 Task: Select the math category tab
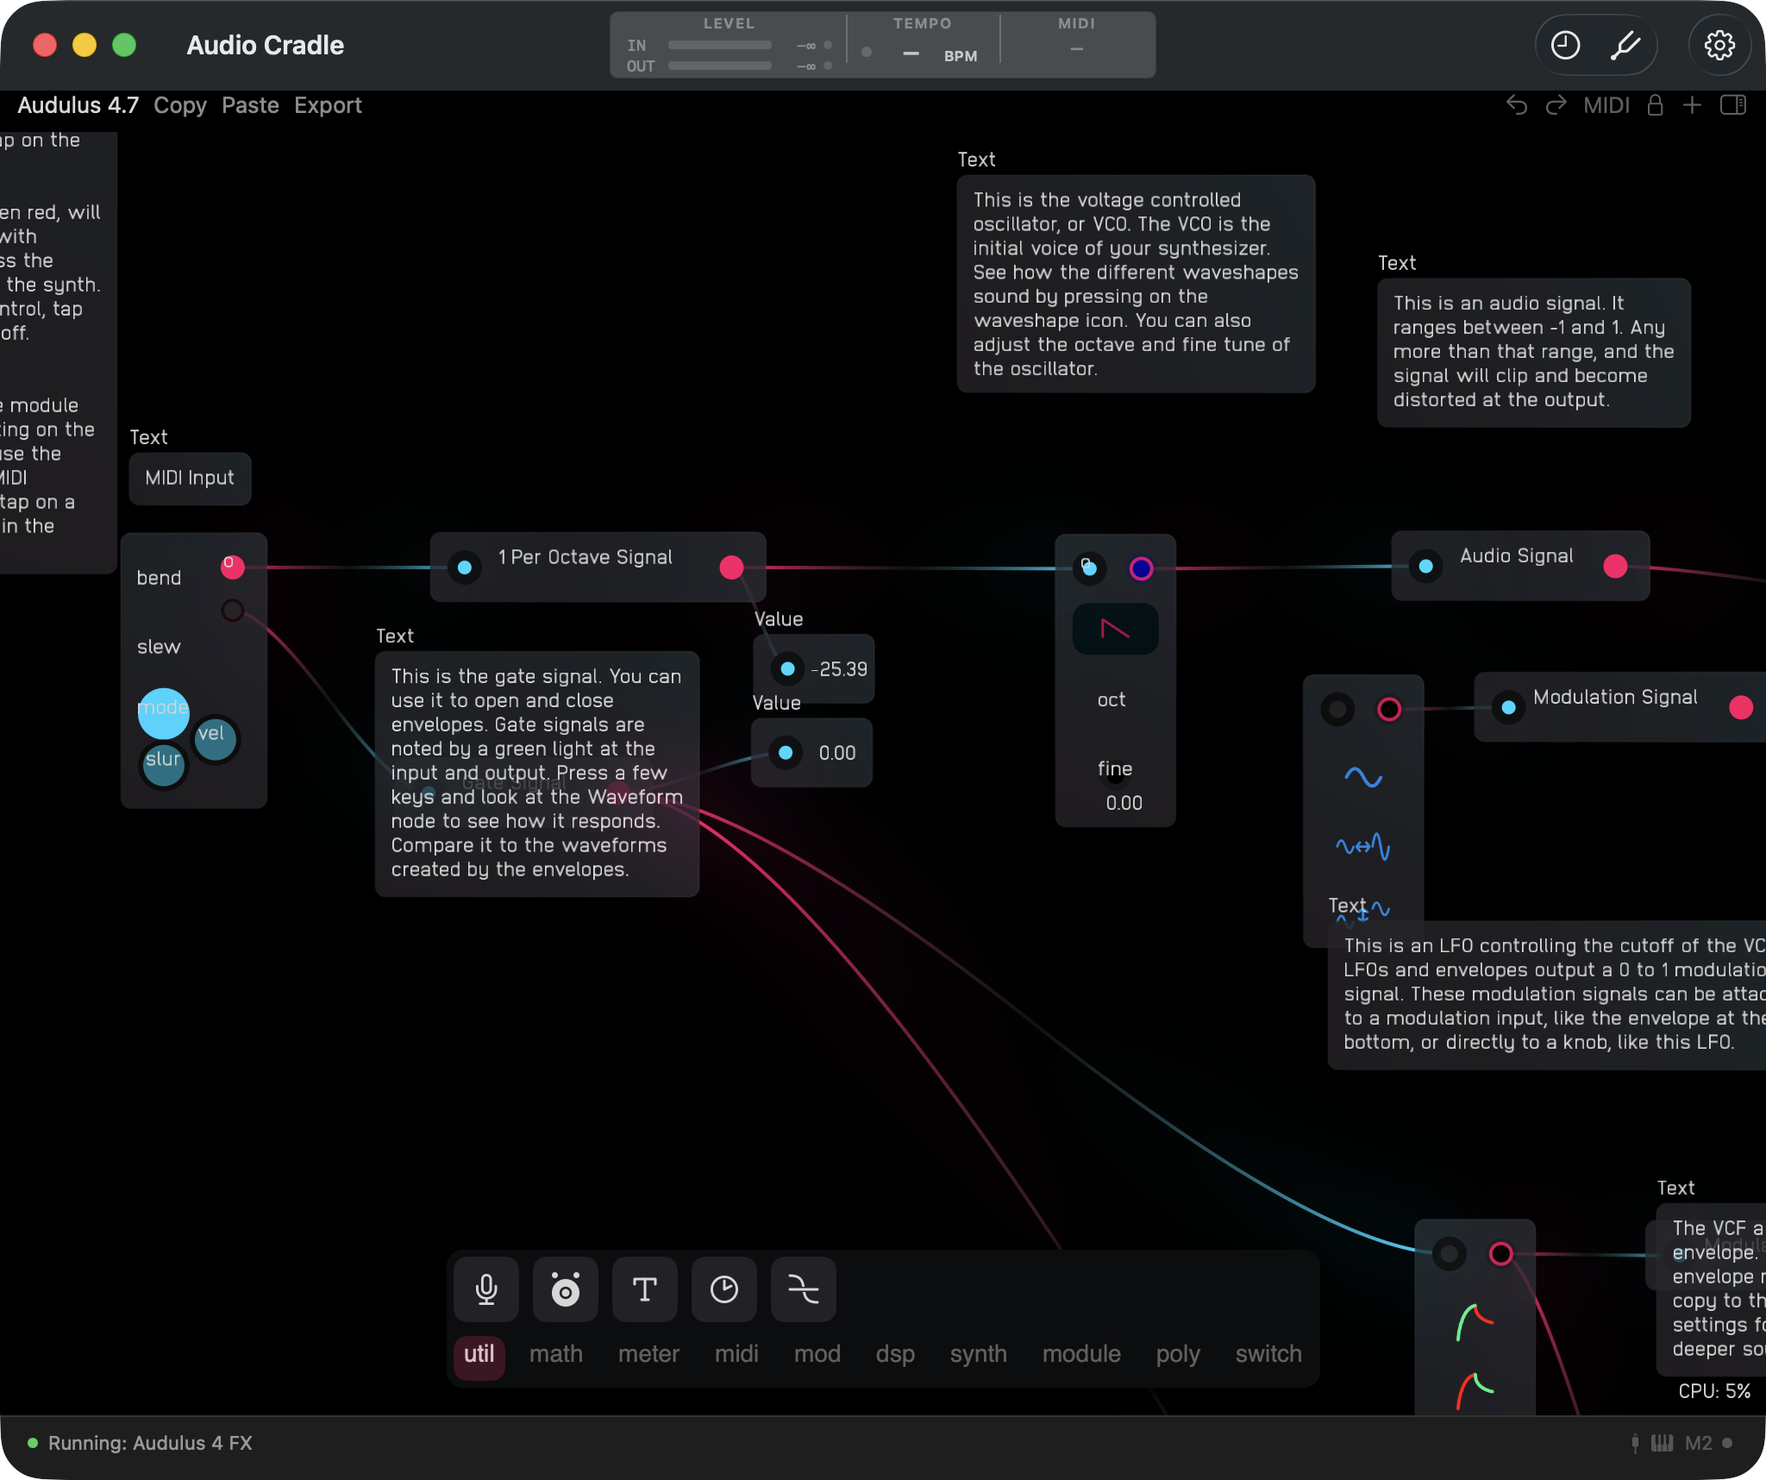556,1354
